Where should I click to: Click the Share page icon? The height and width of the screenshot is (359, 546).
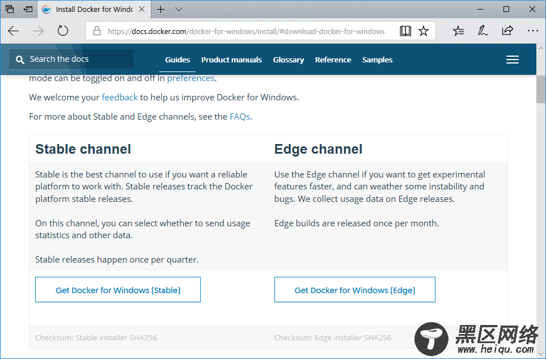pos(507,31)
